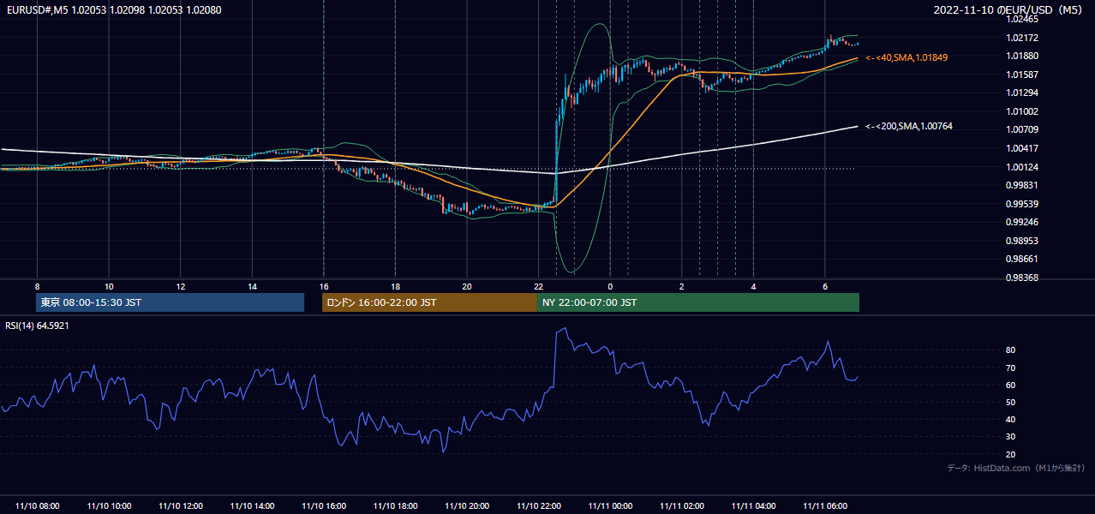Click the 東京 08:00-15:30 JST session bar
The width and height of the screenshot is (1095, 514).
[x=171, y=302]
